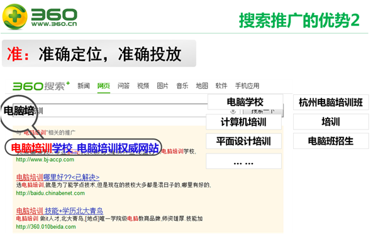Open the http://www.bj-accp.com URL
The height and width of the screenshot is (234, 373).
click(x=45, y=160)
